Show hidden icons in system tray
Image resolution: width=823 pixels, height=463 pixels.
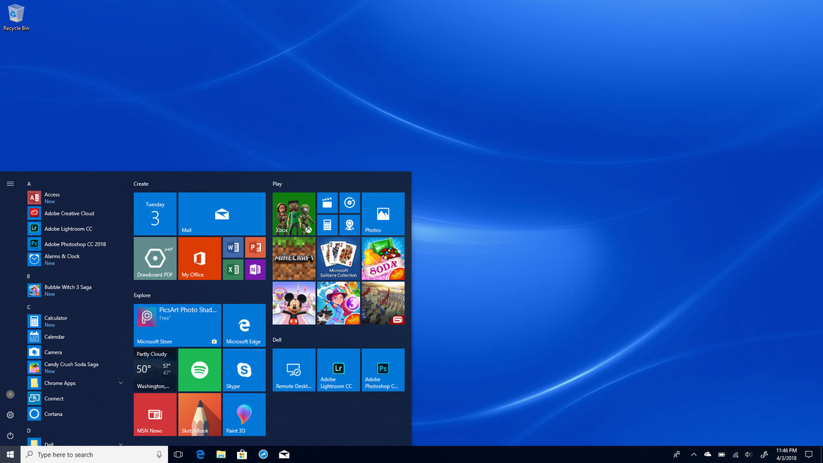pyautogui.click(x=694, y=455)
